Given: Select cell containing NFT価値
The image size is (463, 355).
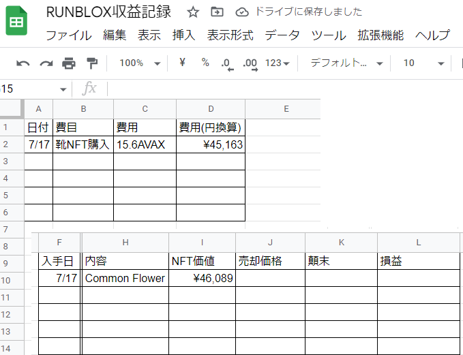Looking at the screenshot, I should [x=203, y=261].
